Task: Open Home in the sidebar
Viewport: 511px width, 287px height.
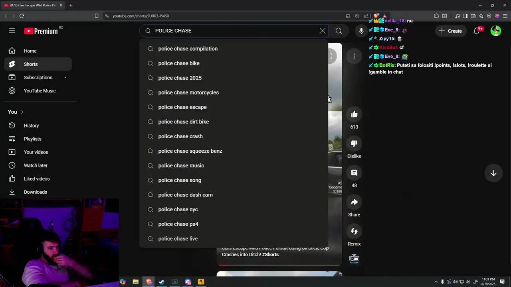Action: [38, 51]
